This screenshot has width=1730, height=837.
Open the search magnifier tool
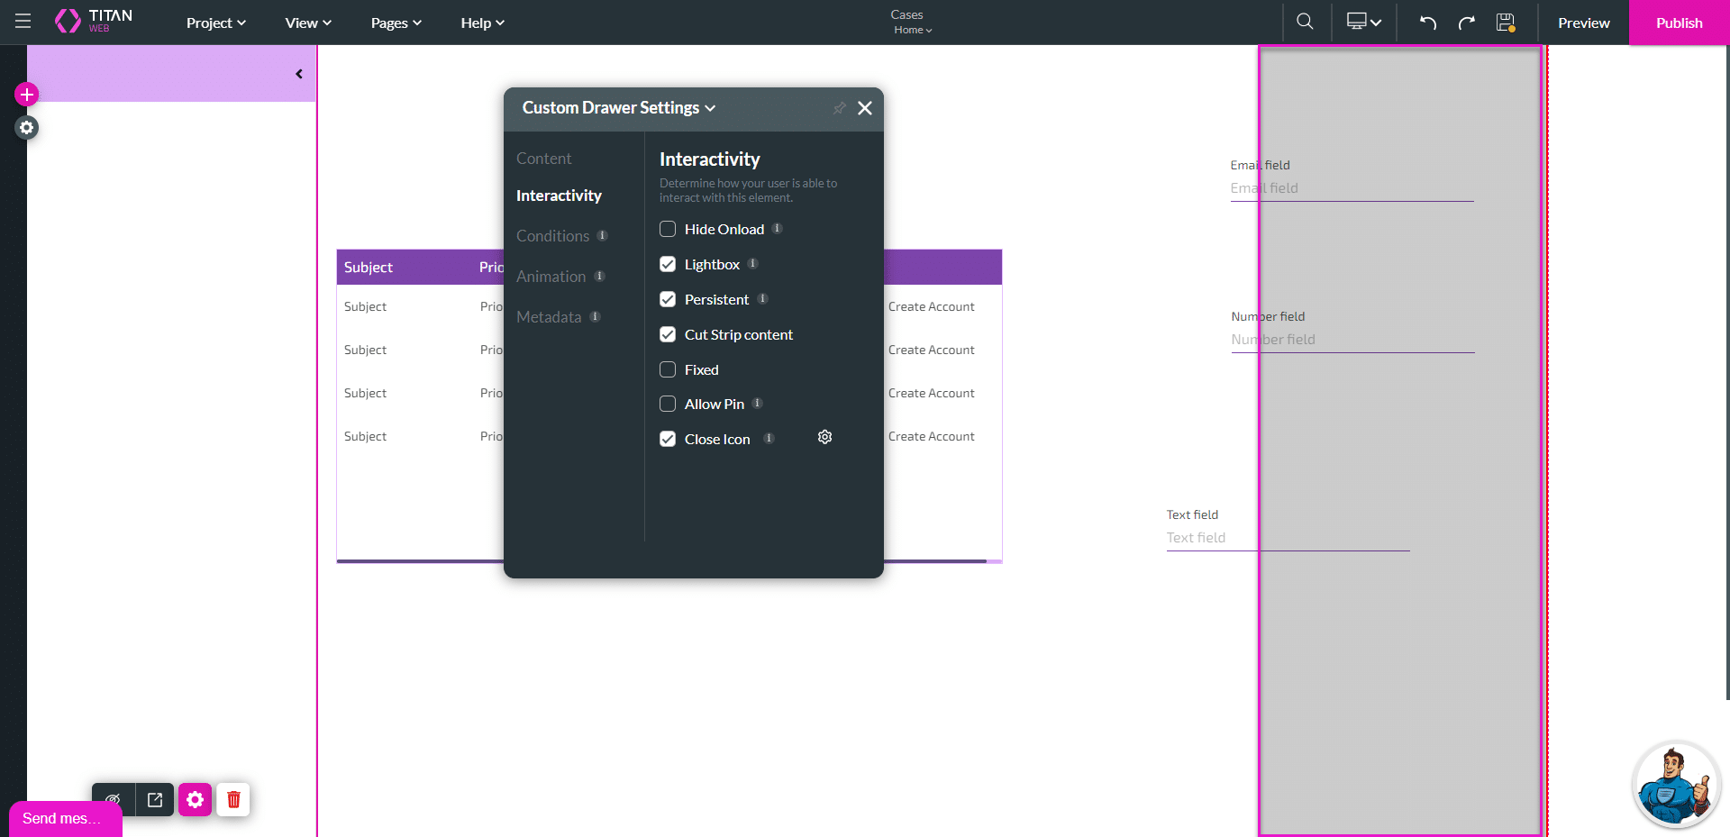click(x=1305, y=22)
